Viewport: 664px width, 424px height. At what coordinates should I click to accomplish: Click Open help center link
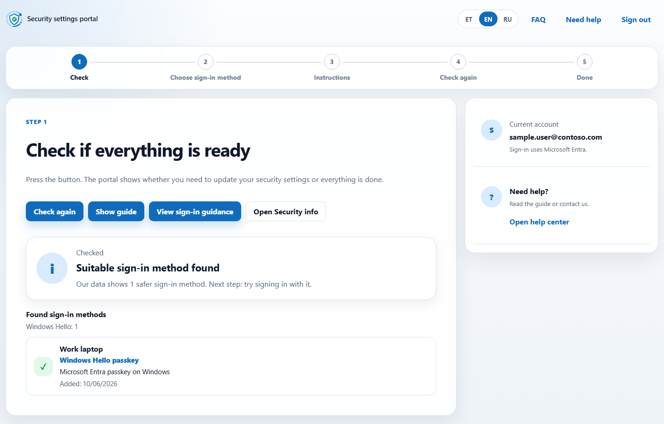(x=539, y=222)
